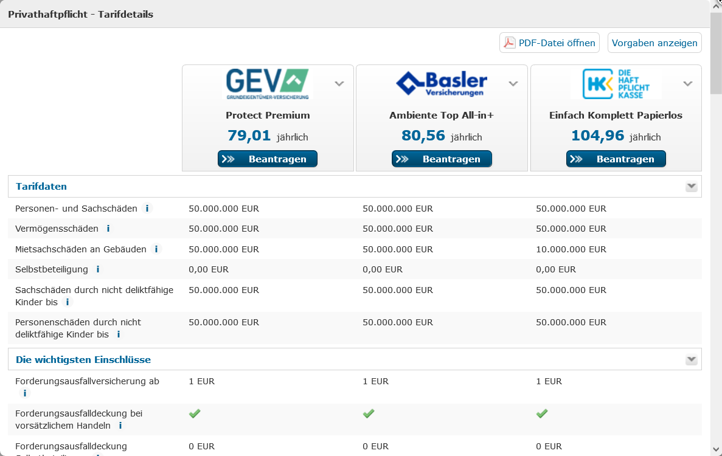Click GEV's 1 EUR Forderungsausfallversicherung value
The image size is (722, 456).
point(202,381)
